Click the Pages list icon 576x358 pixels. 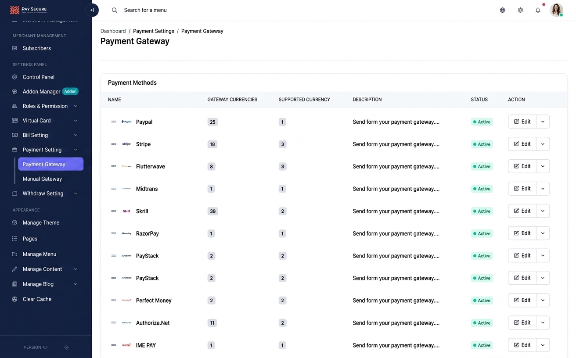[x=14, y=239]
